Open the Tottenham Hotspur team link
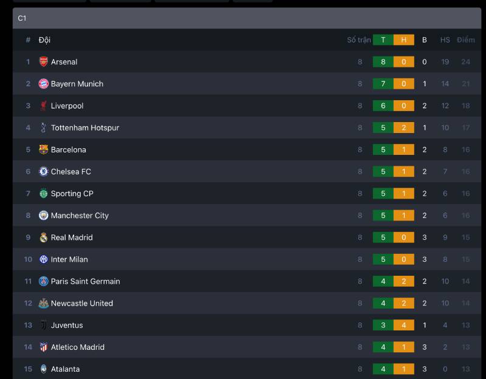 pos(85,128)
